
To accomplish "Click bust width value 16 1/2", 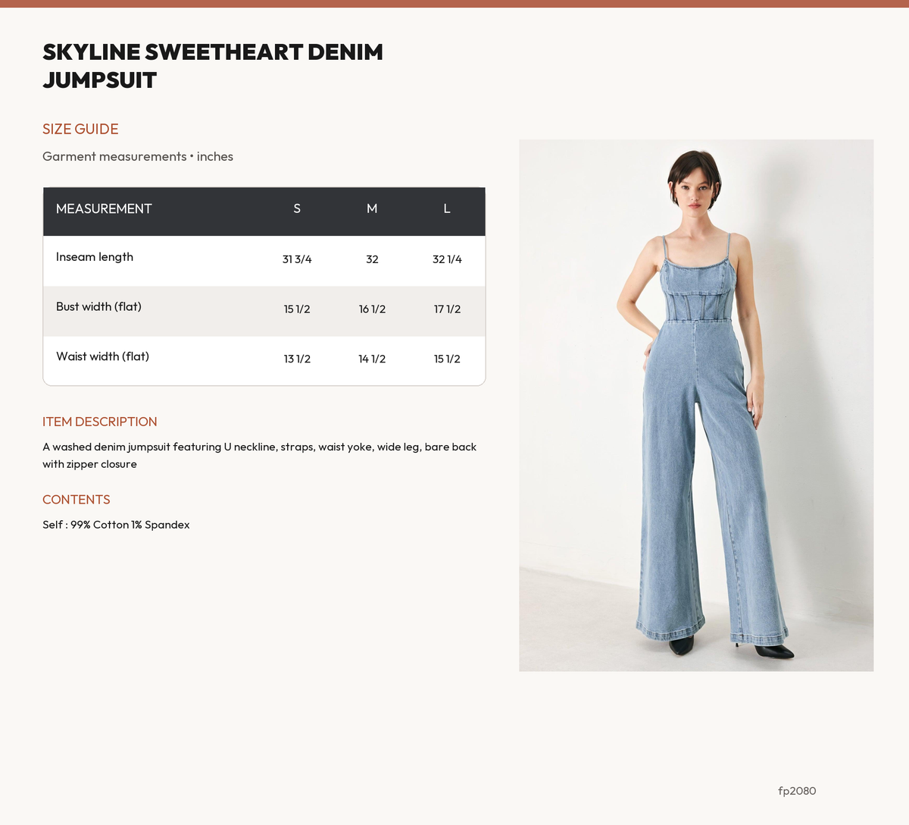I will click(x=372, y=309).
